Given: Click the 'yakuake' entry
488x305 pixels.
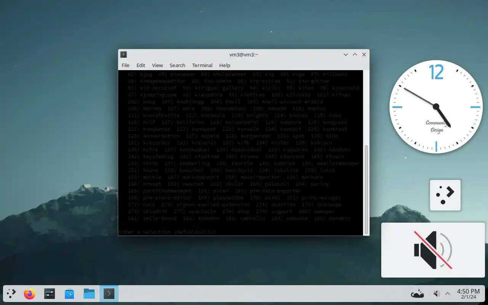Looking at the screenshot, I should click(297, 218).
